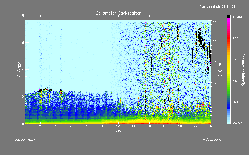
Task: Click the "10.0" colorbar tick label
Action: point(236,81)
